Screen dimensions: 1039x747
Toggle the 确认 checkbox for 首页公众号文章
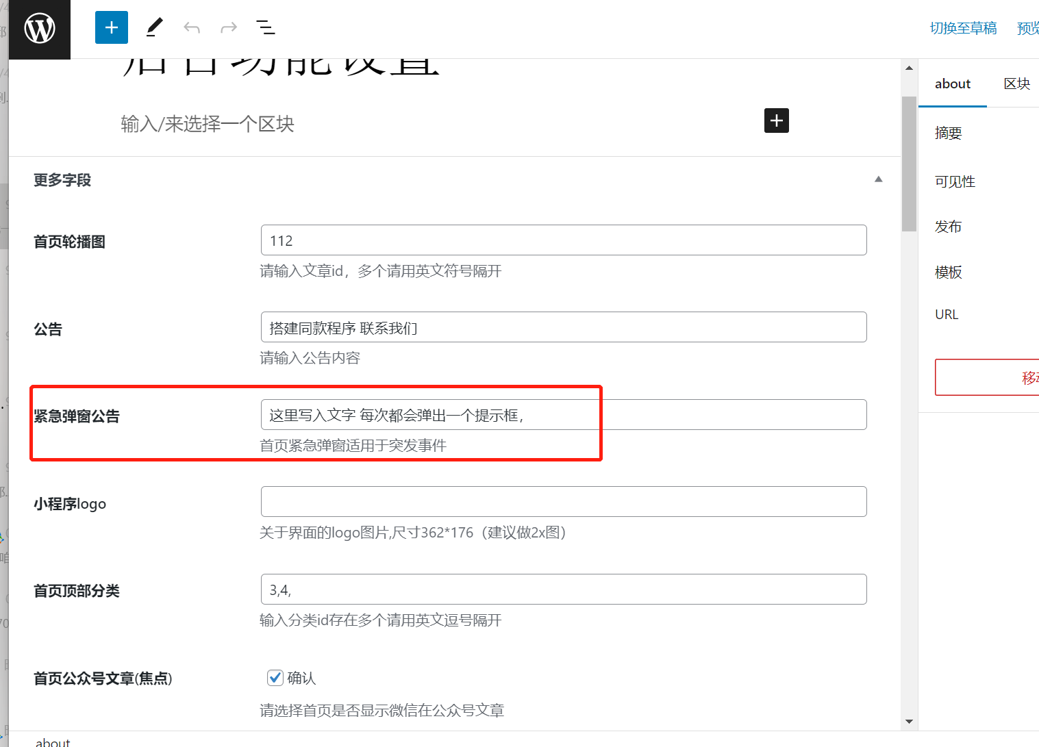click(x=275, y=678)
